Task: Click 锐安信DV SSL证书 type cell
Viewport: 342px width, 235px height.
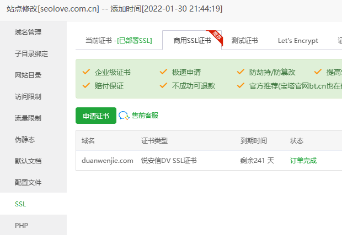Action: pyautogui.click(x=169, y=161)
